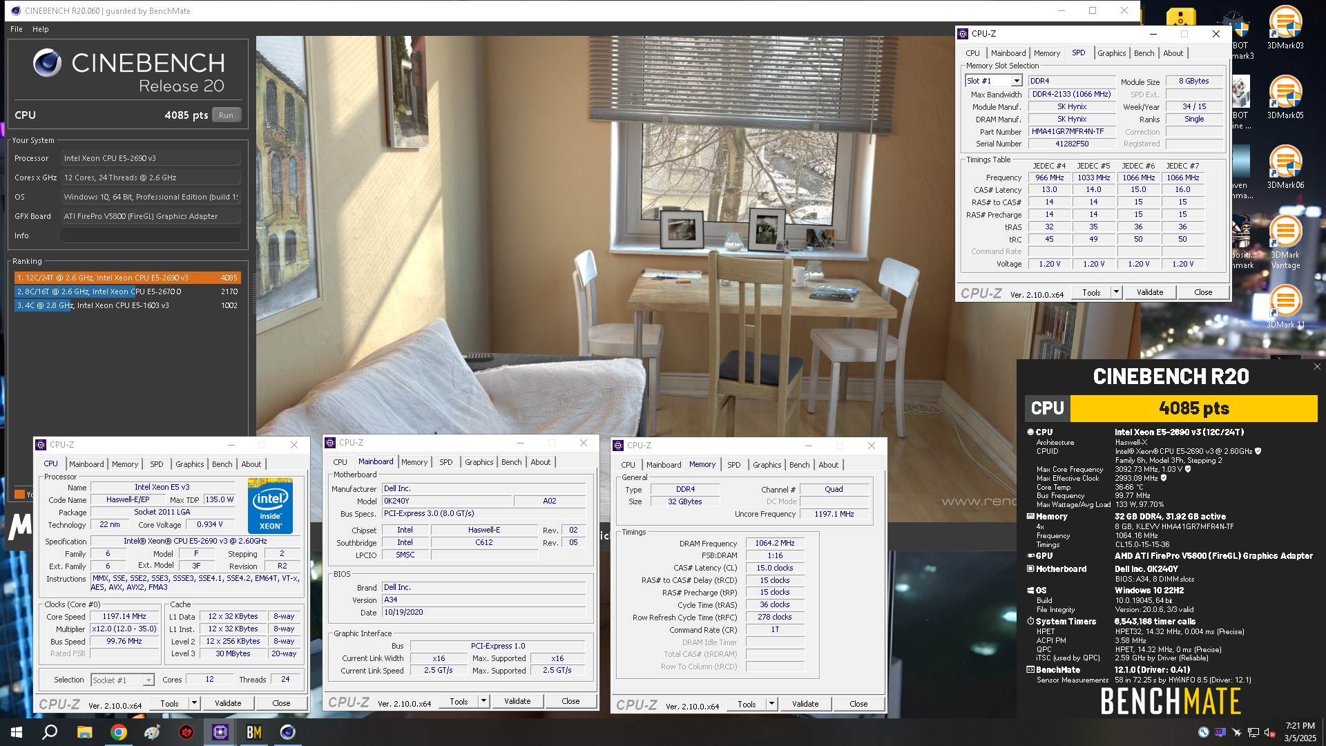1326x746 pixels.
Task: Click the empty Info field in Cinebench
Action: [x=151, y=236]
